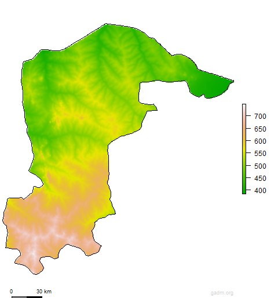The width and height of the screenshot is (278, 298).
Task: Click the 30 km scale label
Action: coord(44,292)
